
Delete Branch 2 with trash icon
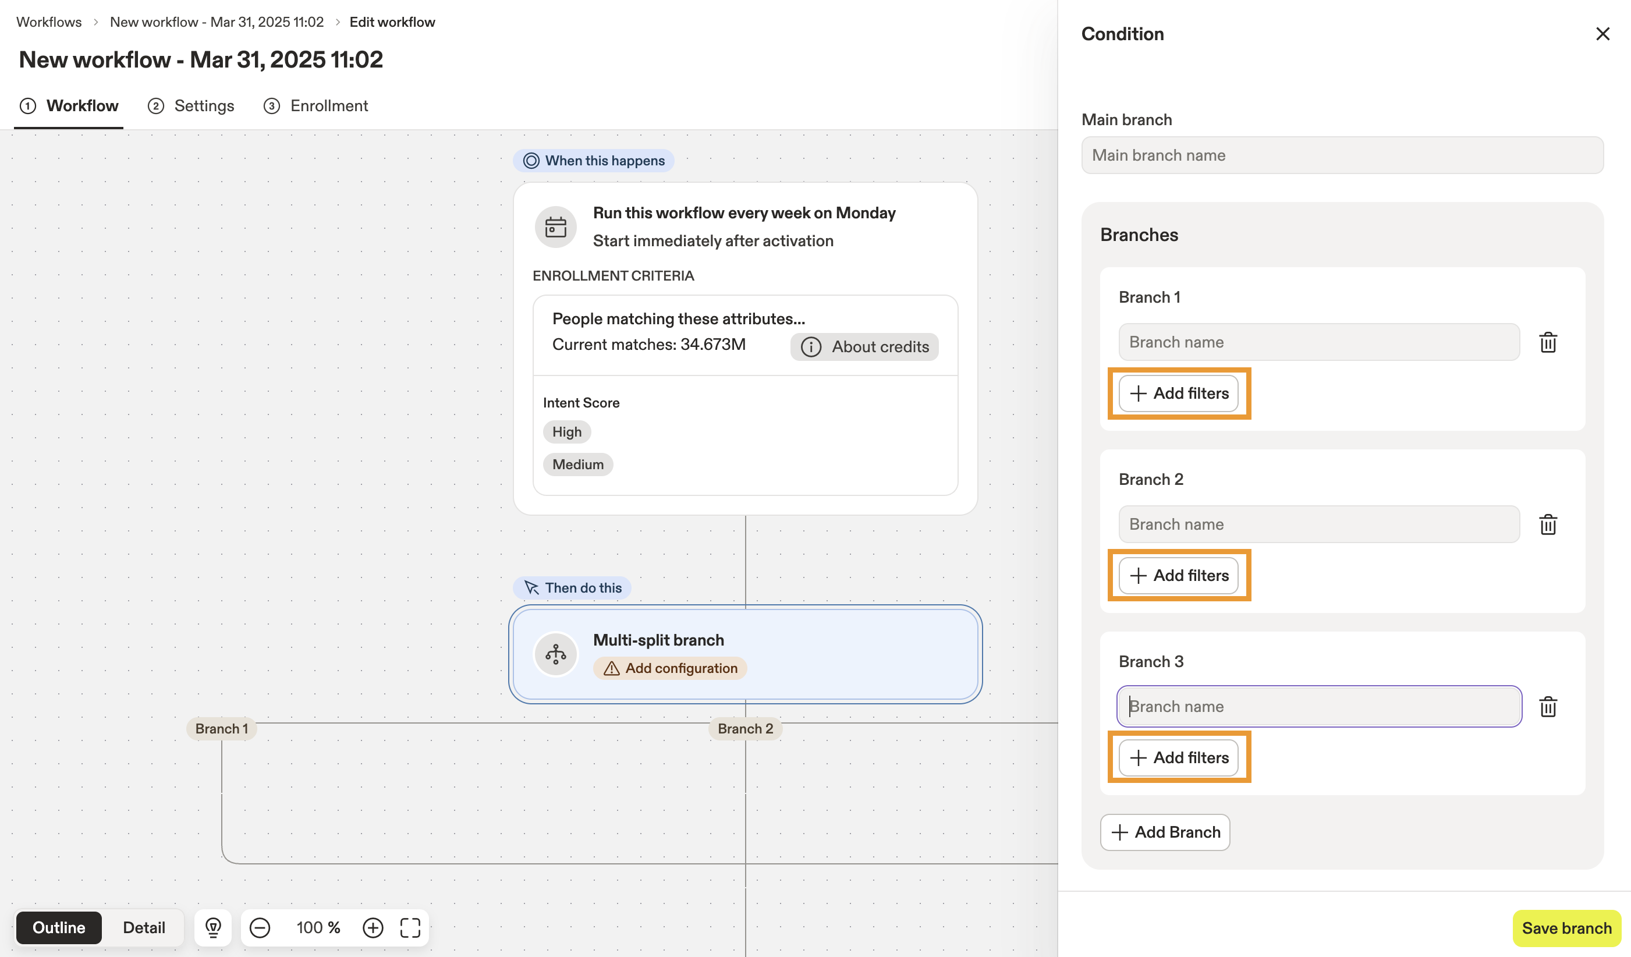[1548, 524]
